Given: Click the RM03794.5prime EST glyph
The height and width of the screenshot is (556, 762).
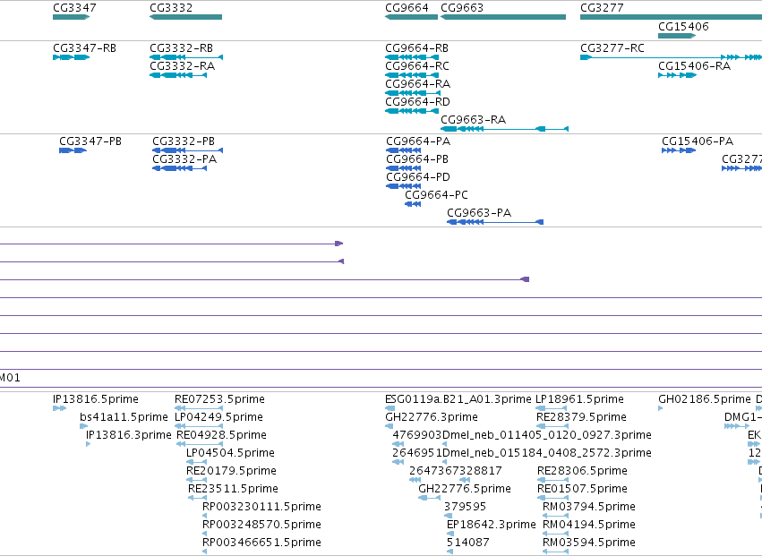Looking at the screenshot, I should coord(555,516).
